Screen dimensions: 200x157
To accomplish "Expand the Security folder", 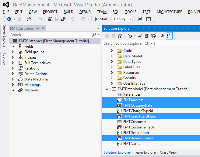I will coord(112,78).
